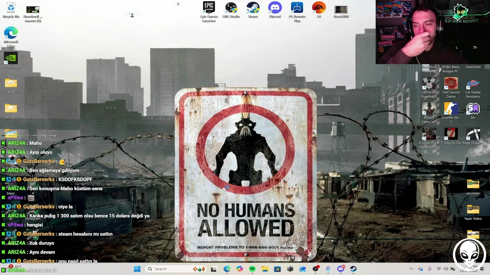Open File Explorer from the taskbar
This screenshot has height=275, width=490.
pos(265,269)
